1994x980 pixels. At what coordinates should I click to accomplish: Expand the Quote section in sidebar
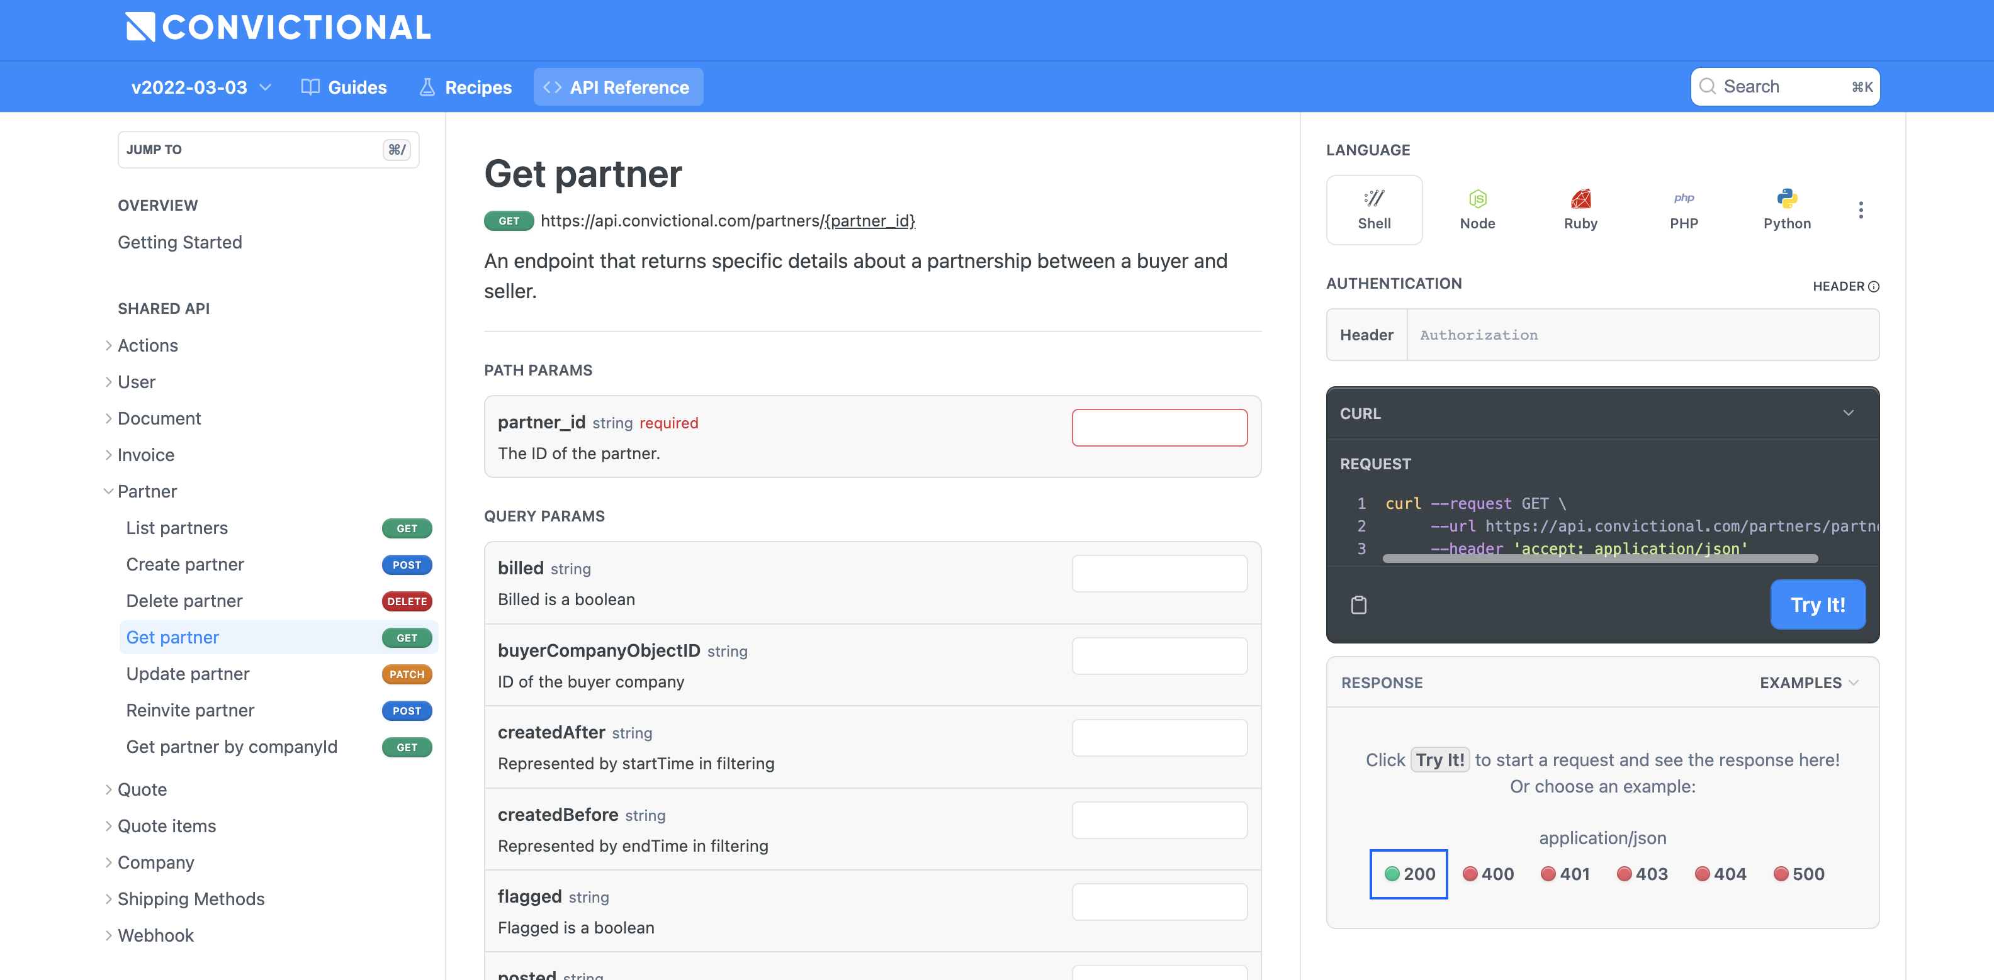tap(142, 789)
